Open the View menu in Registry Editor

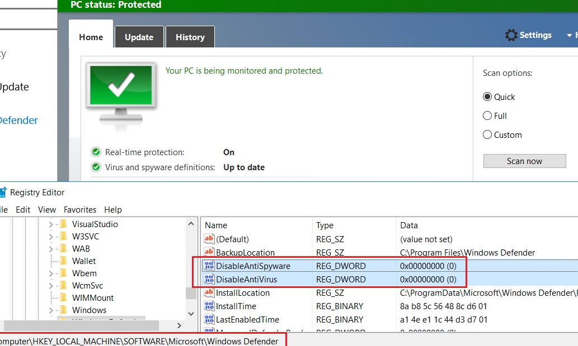tap(47, 210)
